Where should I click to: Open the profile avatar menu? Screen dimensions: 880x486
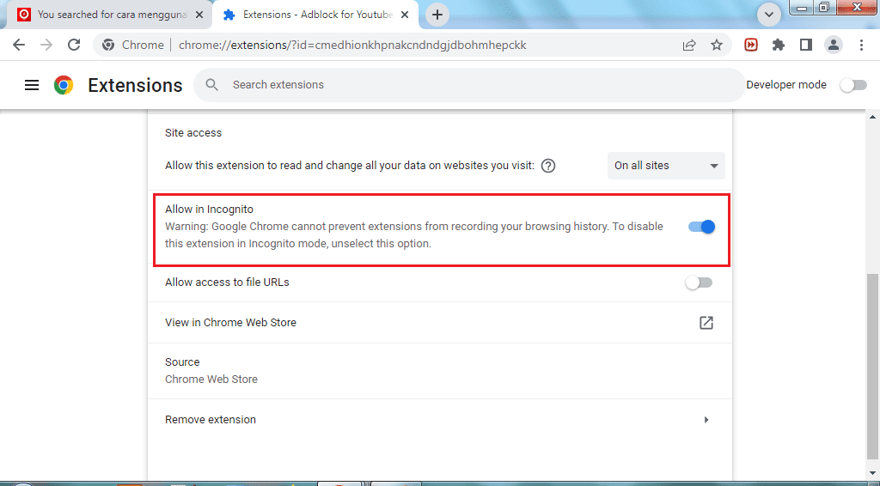point(834,45)
